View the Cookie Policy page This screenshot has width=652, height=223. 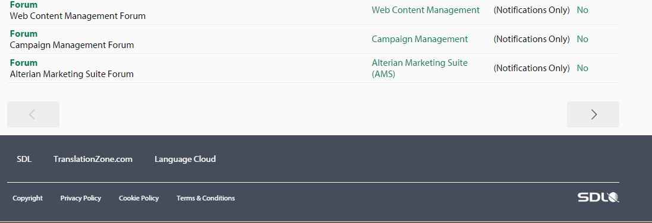coord(139,198)
